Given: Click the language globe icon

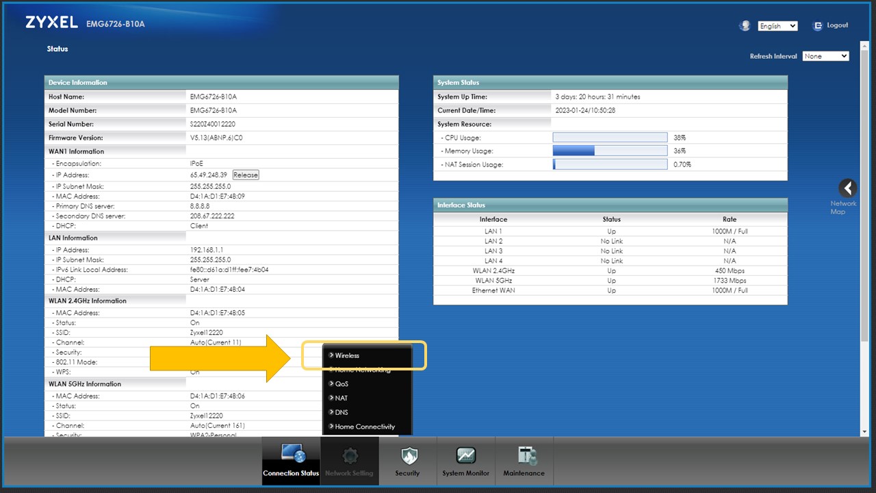Looking at the screenshot, I should (745, 26).
